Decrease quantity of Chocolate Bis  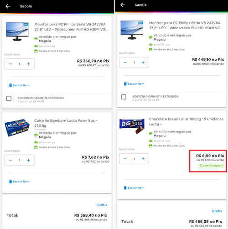125,159
